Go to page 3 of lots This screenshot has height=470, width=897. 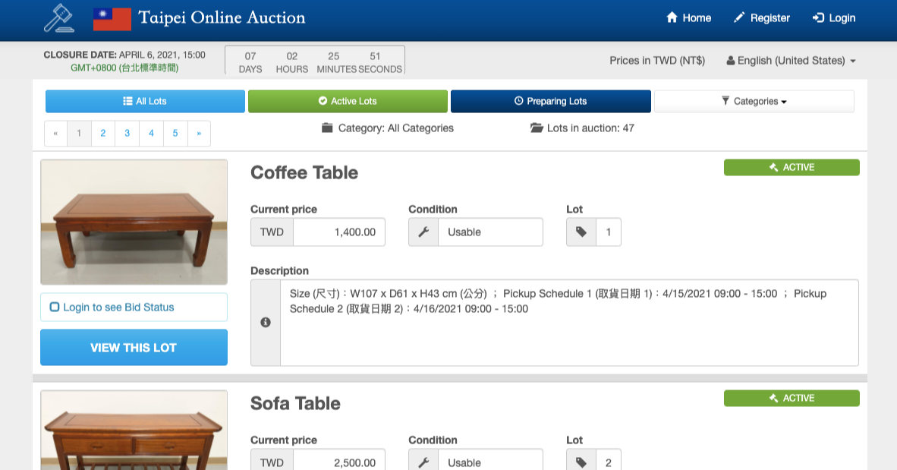click(x=127, y=134)
